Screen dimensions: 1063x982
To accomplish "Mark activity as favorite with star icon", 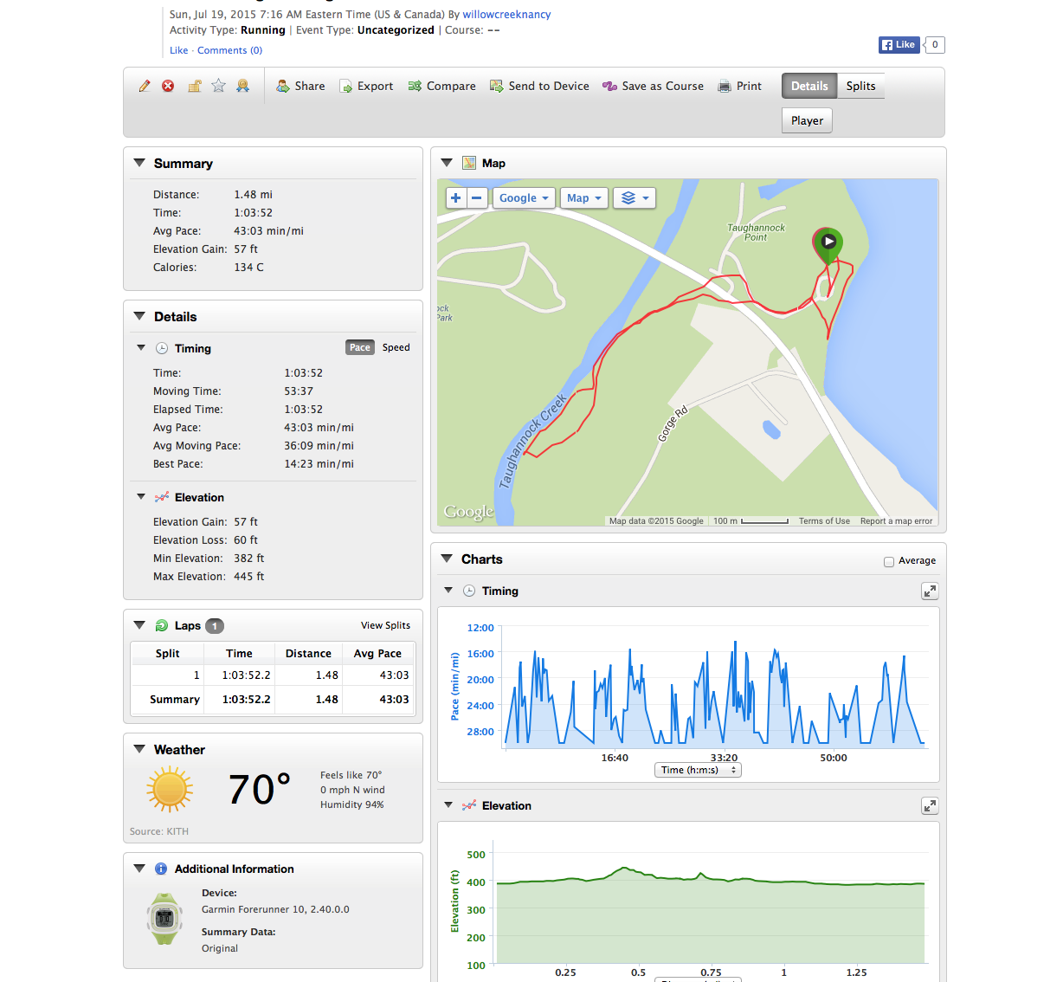I will point(219,86).
